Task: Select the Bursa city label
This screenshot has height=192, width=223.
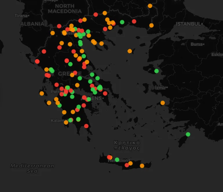Action: coord(197,44)
